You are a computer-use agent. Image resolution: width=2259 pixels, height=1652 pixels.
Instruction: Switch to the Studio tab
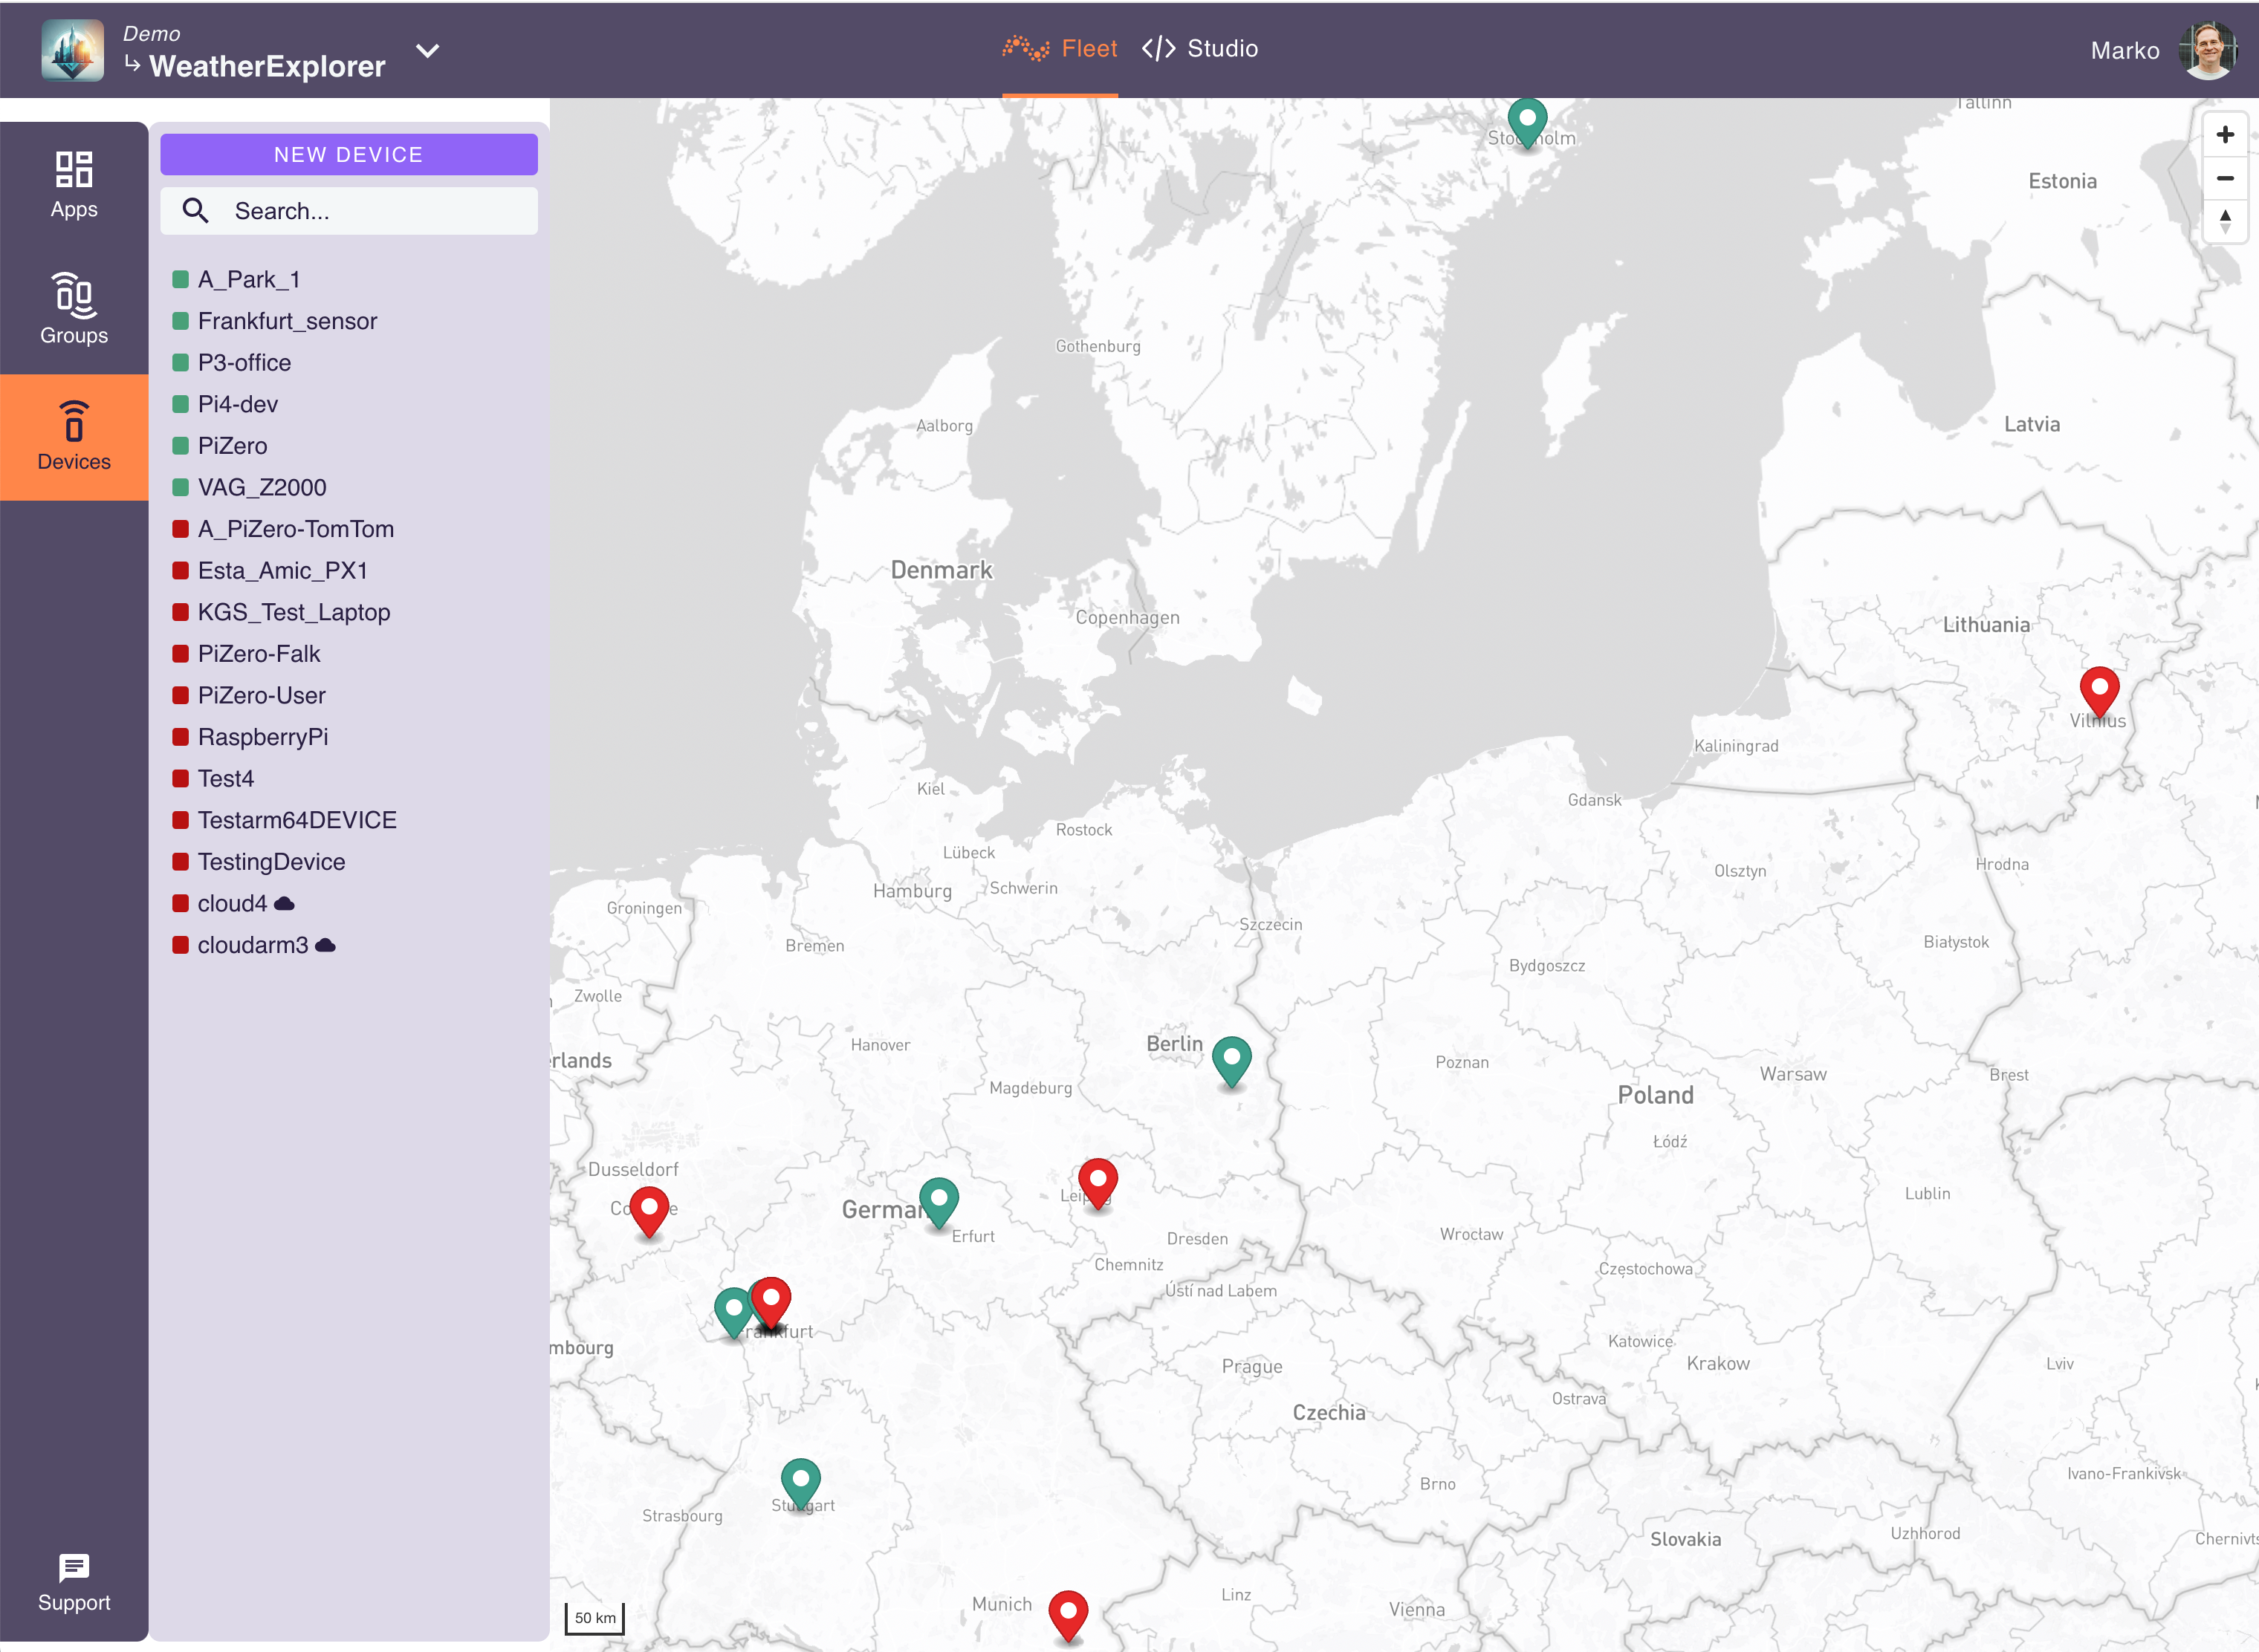coord(1201,48)
